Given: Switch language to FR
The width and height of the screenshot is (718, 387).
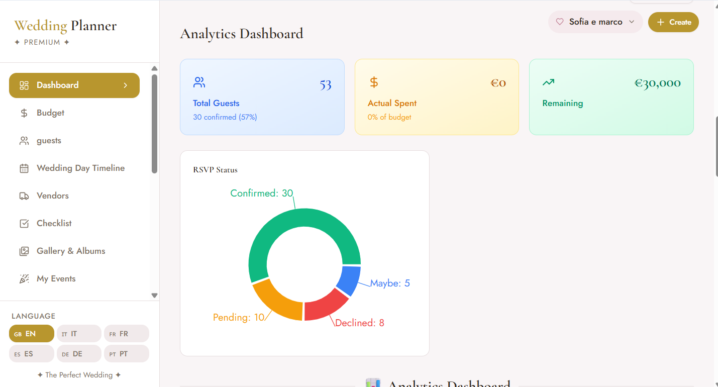Looking at the screenshot, I should [x=127, y=334].
